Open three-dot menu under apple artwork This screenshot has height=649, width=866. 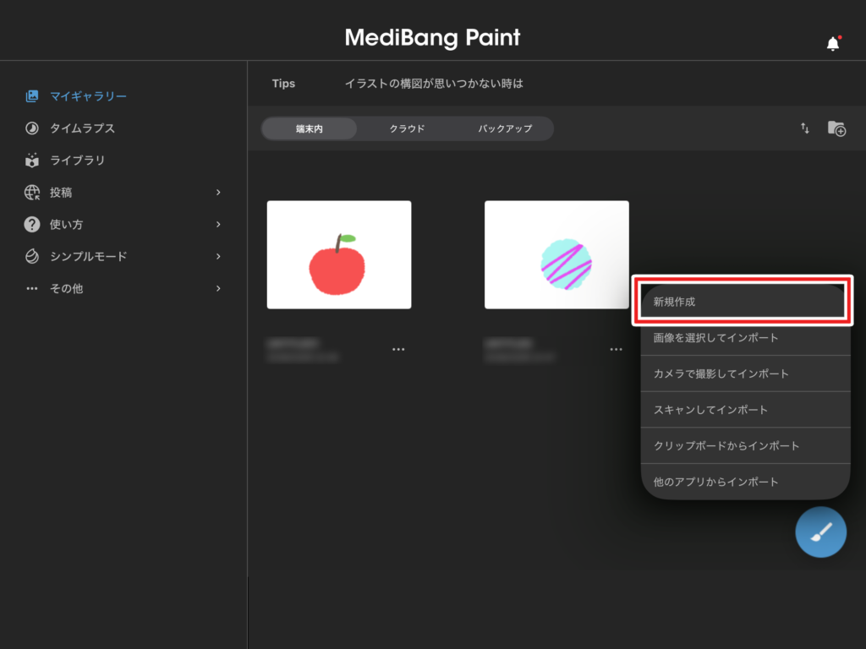[x=398, y=349]
